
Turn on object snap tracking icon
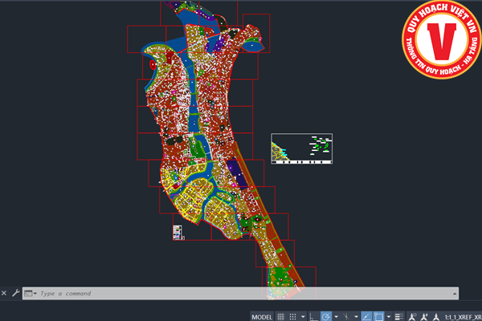[366, 316]
